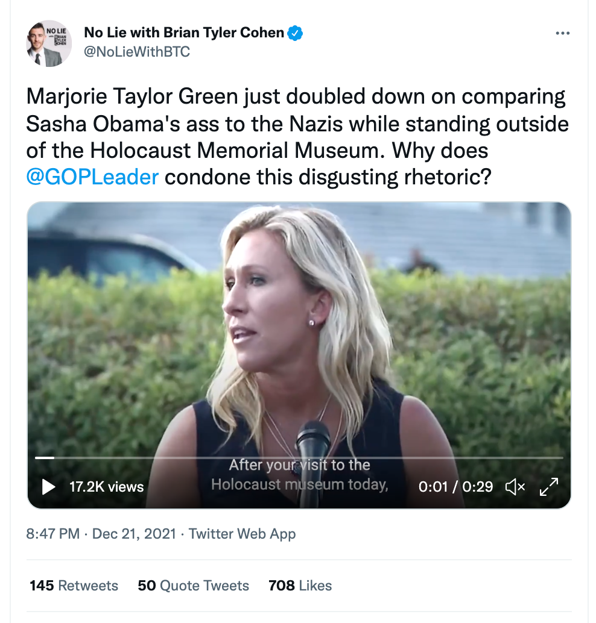
Task: Click the video caption about the Holocaust museum
Action: (299, 475)
